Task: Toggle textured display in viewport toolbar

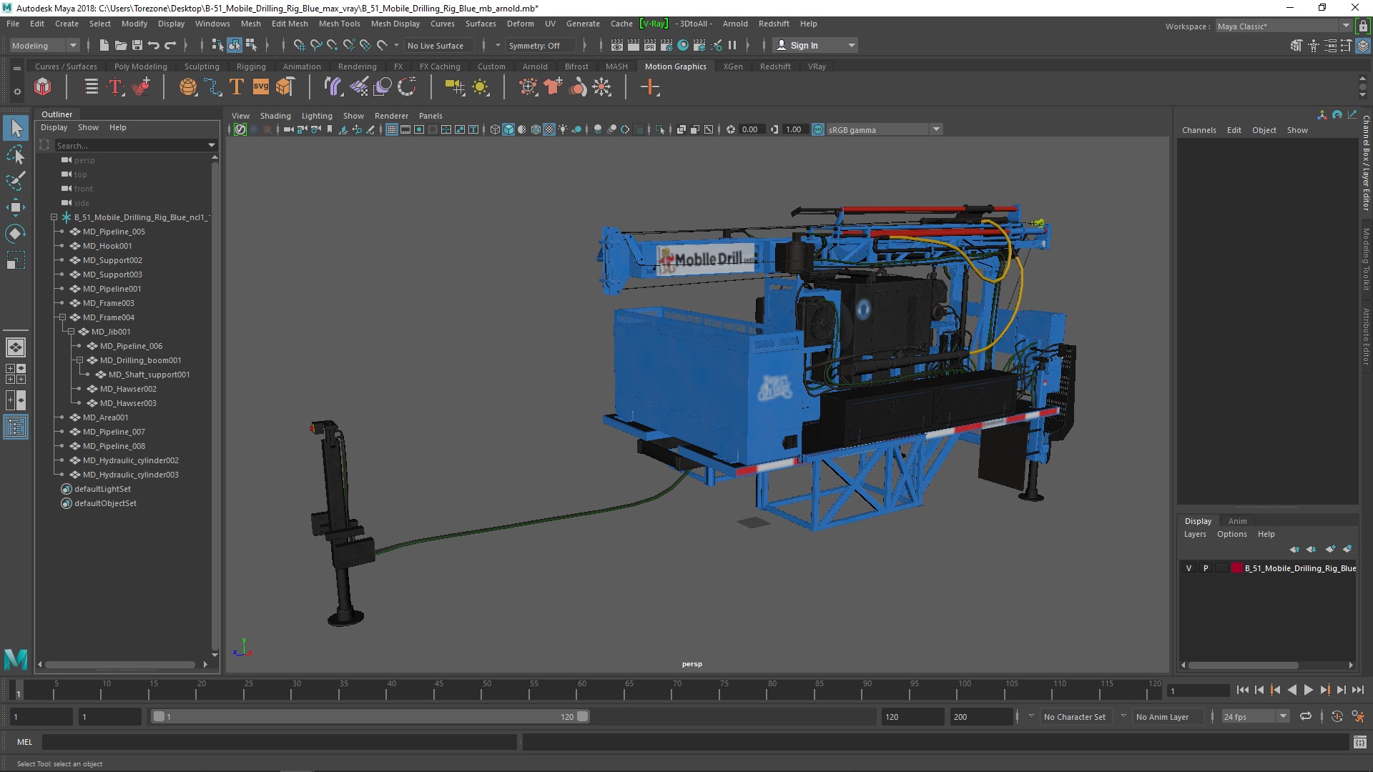Action: point(549,129)
